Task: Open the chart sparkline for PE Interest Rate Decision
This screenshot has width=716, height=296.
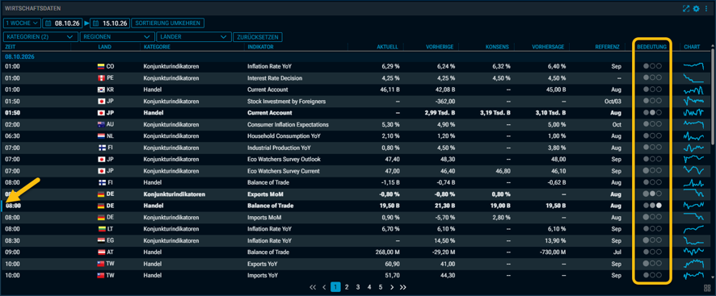Action: 693,78
